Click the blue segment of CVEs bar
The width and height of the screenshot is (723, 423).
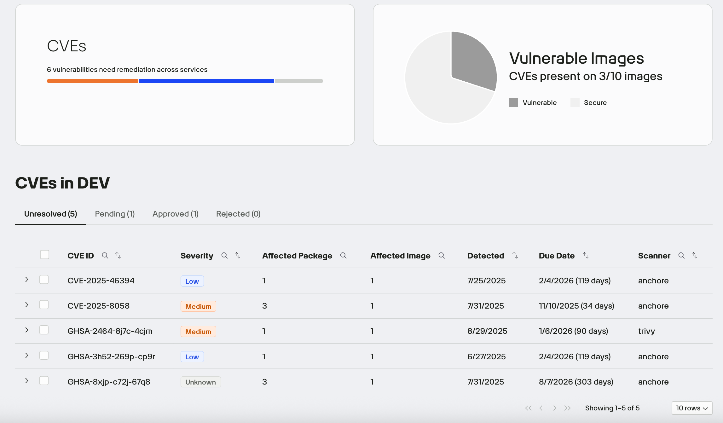206,81
